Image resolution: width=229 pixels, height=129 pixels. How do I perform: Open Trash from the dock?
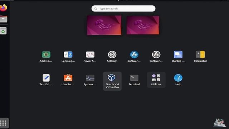tap(3, 31)
